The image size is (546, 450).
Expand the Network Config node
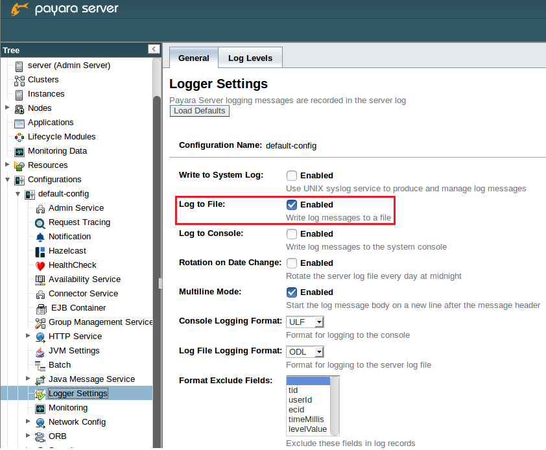pyautogui.click(x=28, y=421)
